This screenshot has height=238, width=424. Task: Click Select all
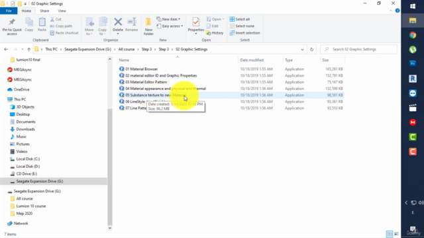[x=240, y=19]
